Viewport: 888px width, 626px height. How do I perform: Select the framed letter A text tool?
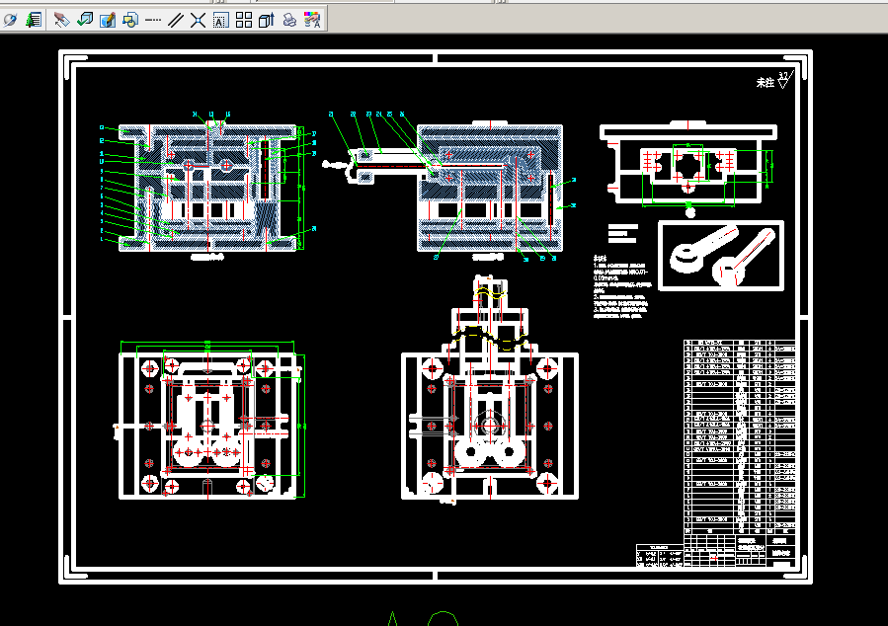pos(221,21)
